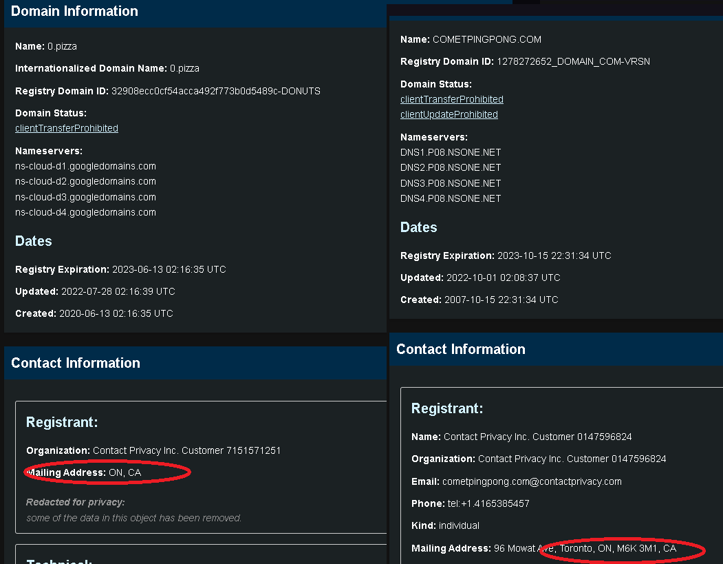Click nameserver DNS4.P08.NSONE.NET

(x=451, y=198)
